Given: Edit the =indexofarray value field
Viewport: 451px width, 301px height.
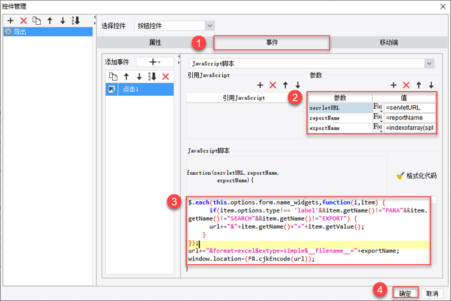Looking at the screenshot, I should (x=410, y=128).
